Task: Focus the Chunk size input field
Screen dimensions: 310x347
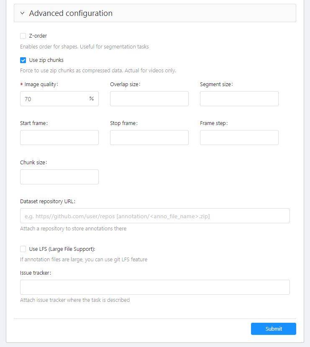Action: 59,177
